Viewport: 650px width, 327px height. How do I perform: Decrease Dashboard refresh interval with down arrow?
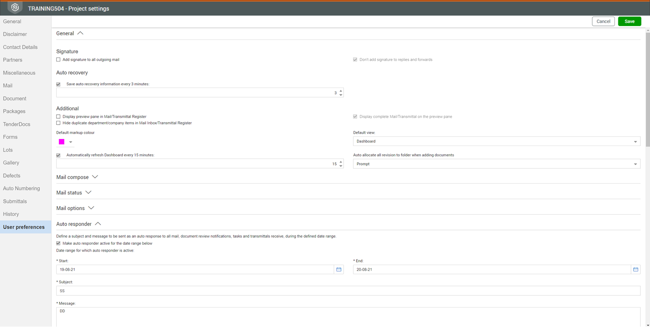[341, 166]
